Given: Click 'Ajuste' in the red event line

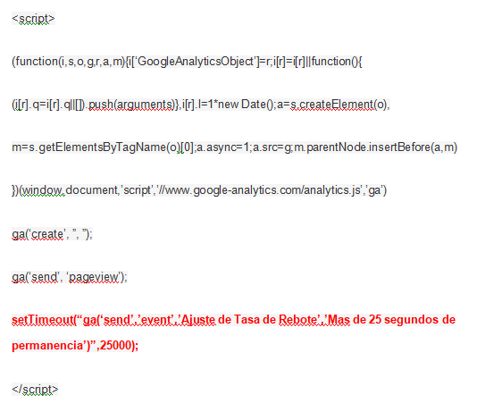Looking at the screenshot, I should (198, 320).
